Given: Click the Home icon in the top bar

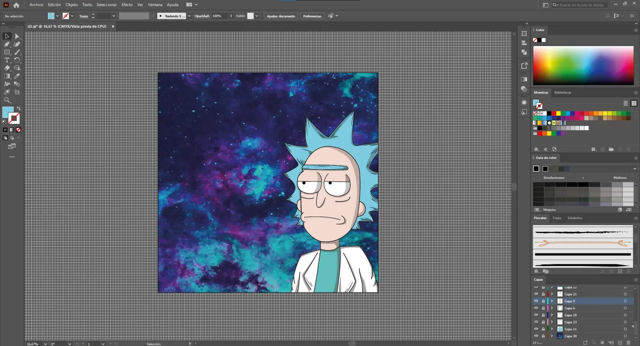Looking at the screenshot, I should click(x=16, y=5).
